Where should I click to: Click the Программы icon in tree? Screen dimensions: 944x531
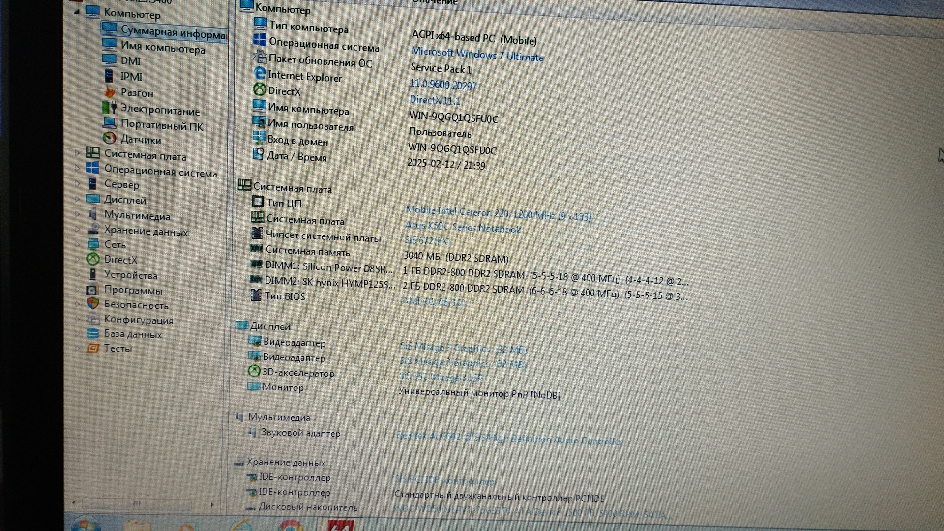pyautogui.click(x=92, y=290)
